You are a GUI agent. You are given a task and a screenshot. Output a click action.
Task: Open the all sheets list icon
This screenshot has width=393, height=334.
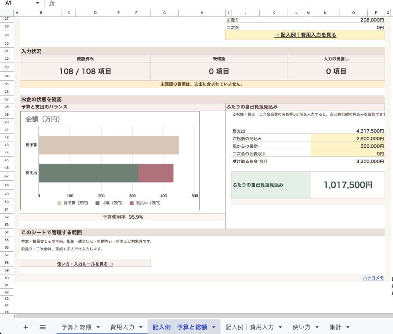[43, 327]
